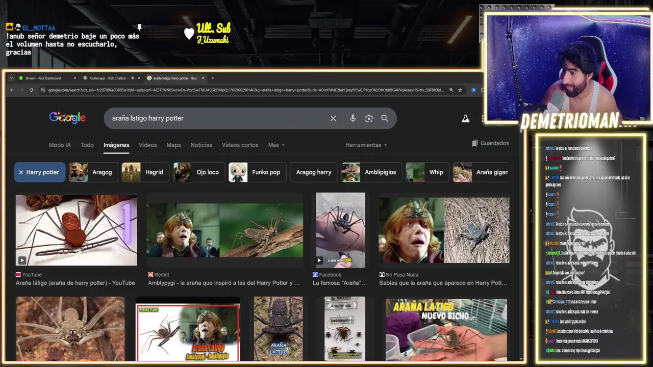Open Vídeos cortos results

pyautogui.click(x=240, y=145)
